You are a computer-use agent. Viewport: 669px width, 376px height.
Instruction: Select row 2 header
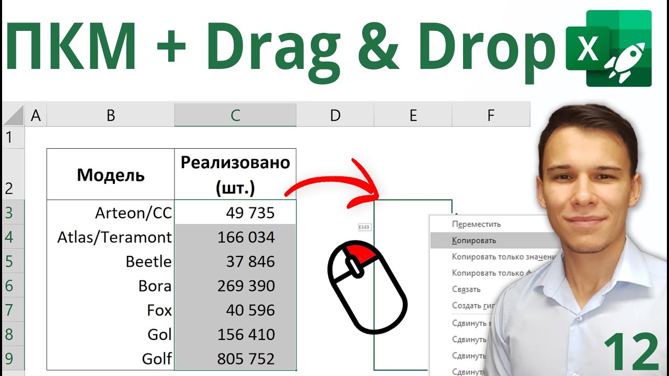(x=14, y=174)
